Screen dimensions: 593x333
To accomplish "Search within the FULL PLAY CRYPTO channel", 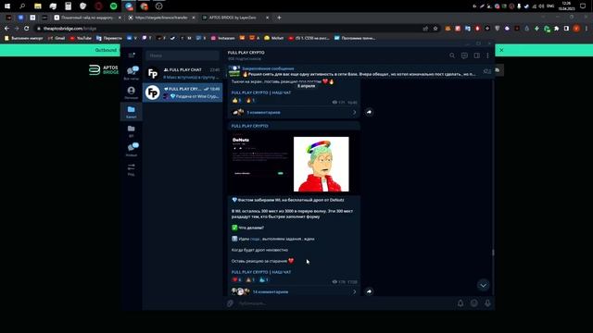I will (x=452, y=55).
